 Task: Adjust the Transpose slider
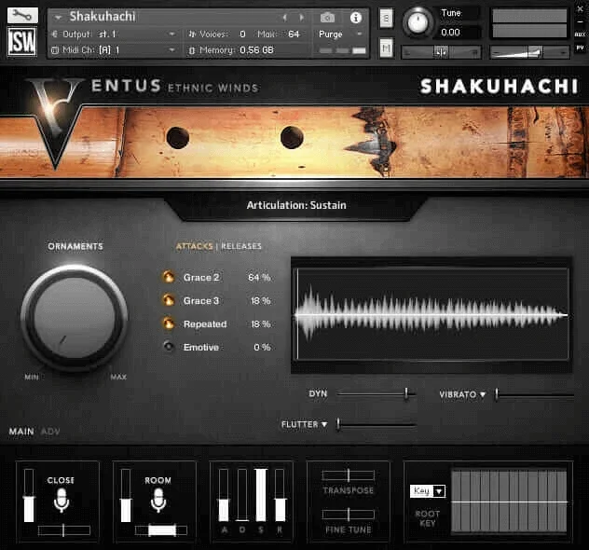point(349,475)
